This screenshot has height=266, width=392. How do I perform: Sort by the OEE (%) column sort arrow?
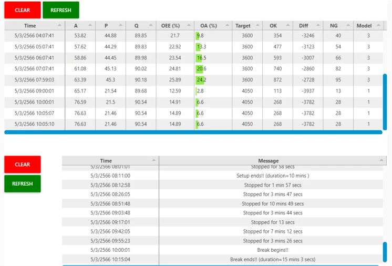(187, 25)
